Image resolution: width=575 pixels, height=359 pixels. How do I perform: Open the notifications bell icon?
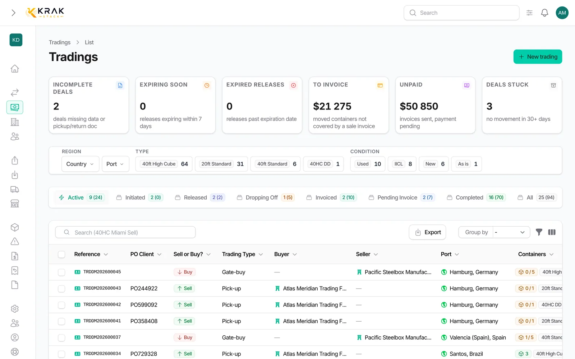[544, 13]
